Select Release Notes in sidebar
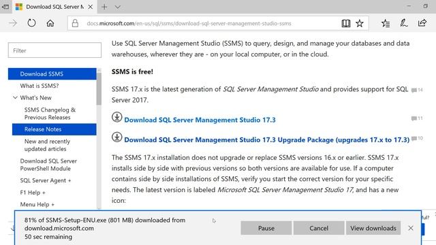This screenshot has height=245, width=436. [54, 129]
